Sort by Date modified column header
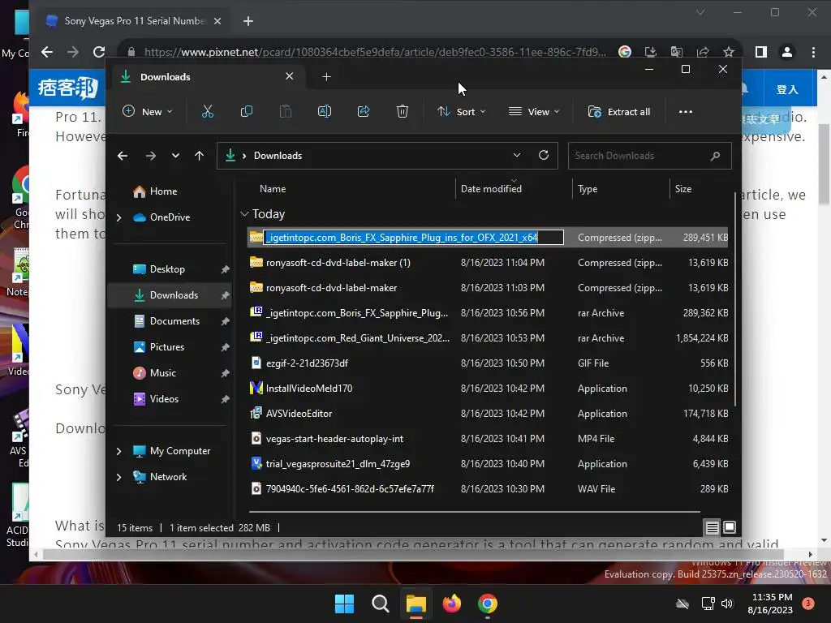 pyautogui.click(x=491, y=188)
